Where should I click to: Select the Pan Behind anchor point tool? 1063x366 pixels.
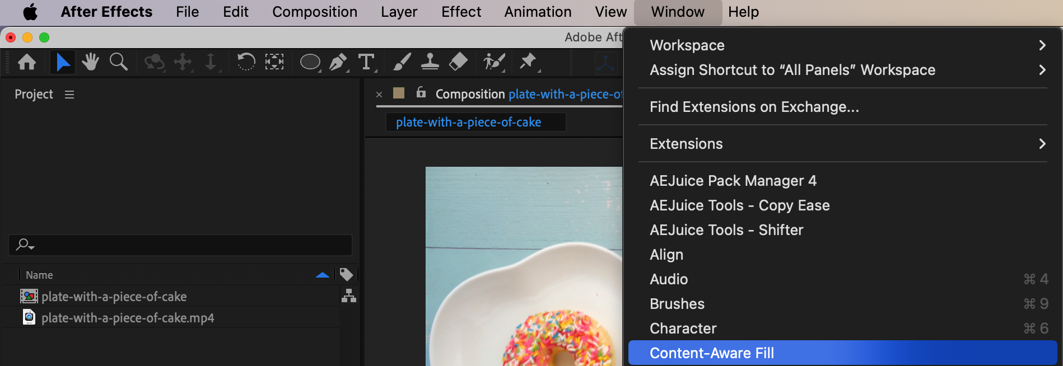[274, 62]
